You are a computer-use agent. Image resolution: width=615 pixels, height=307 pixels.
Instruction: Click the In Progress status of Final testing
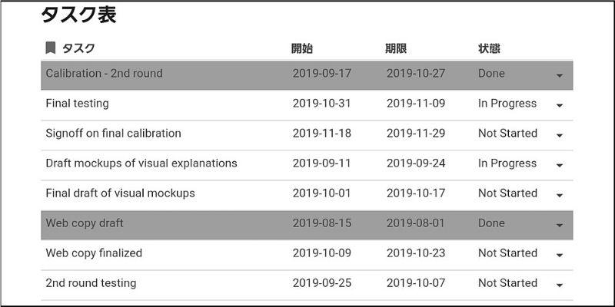(x=507, y=104)
